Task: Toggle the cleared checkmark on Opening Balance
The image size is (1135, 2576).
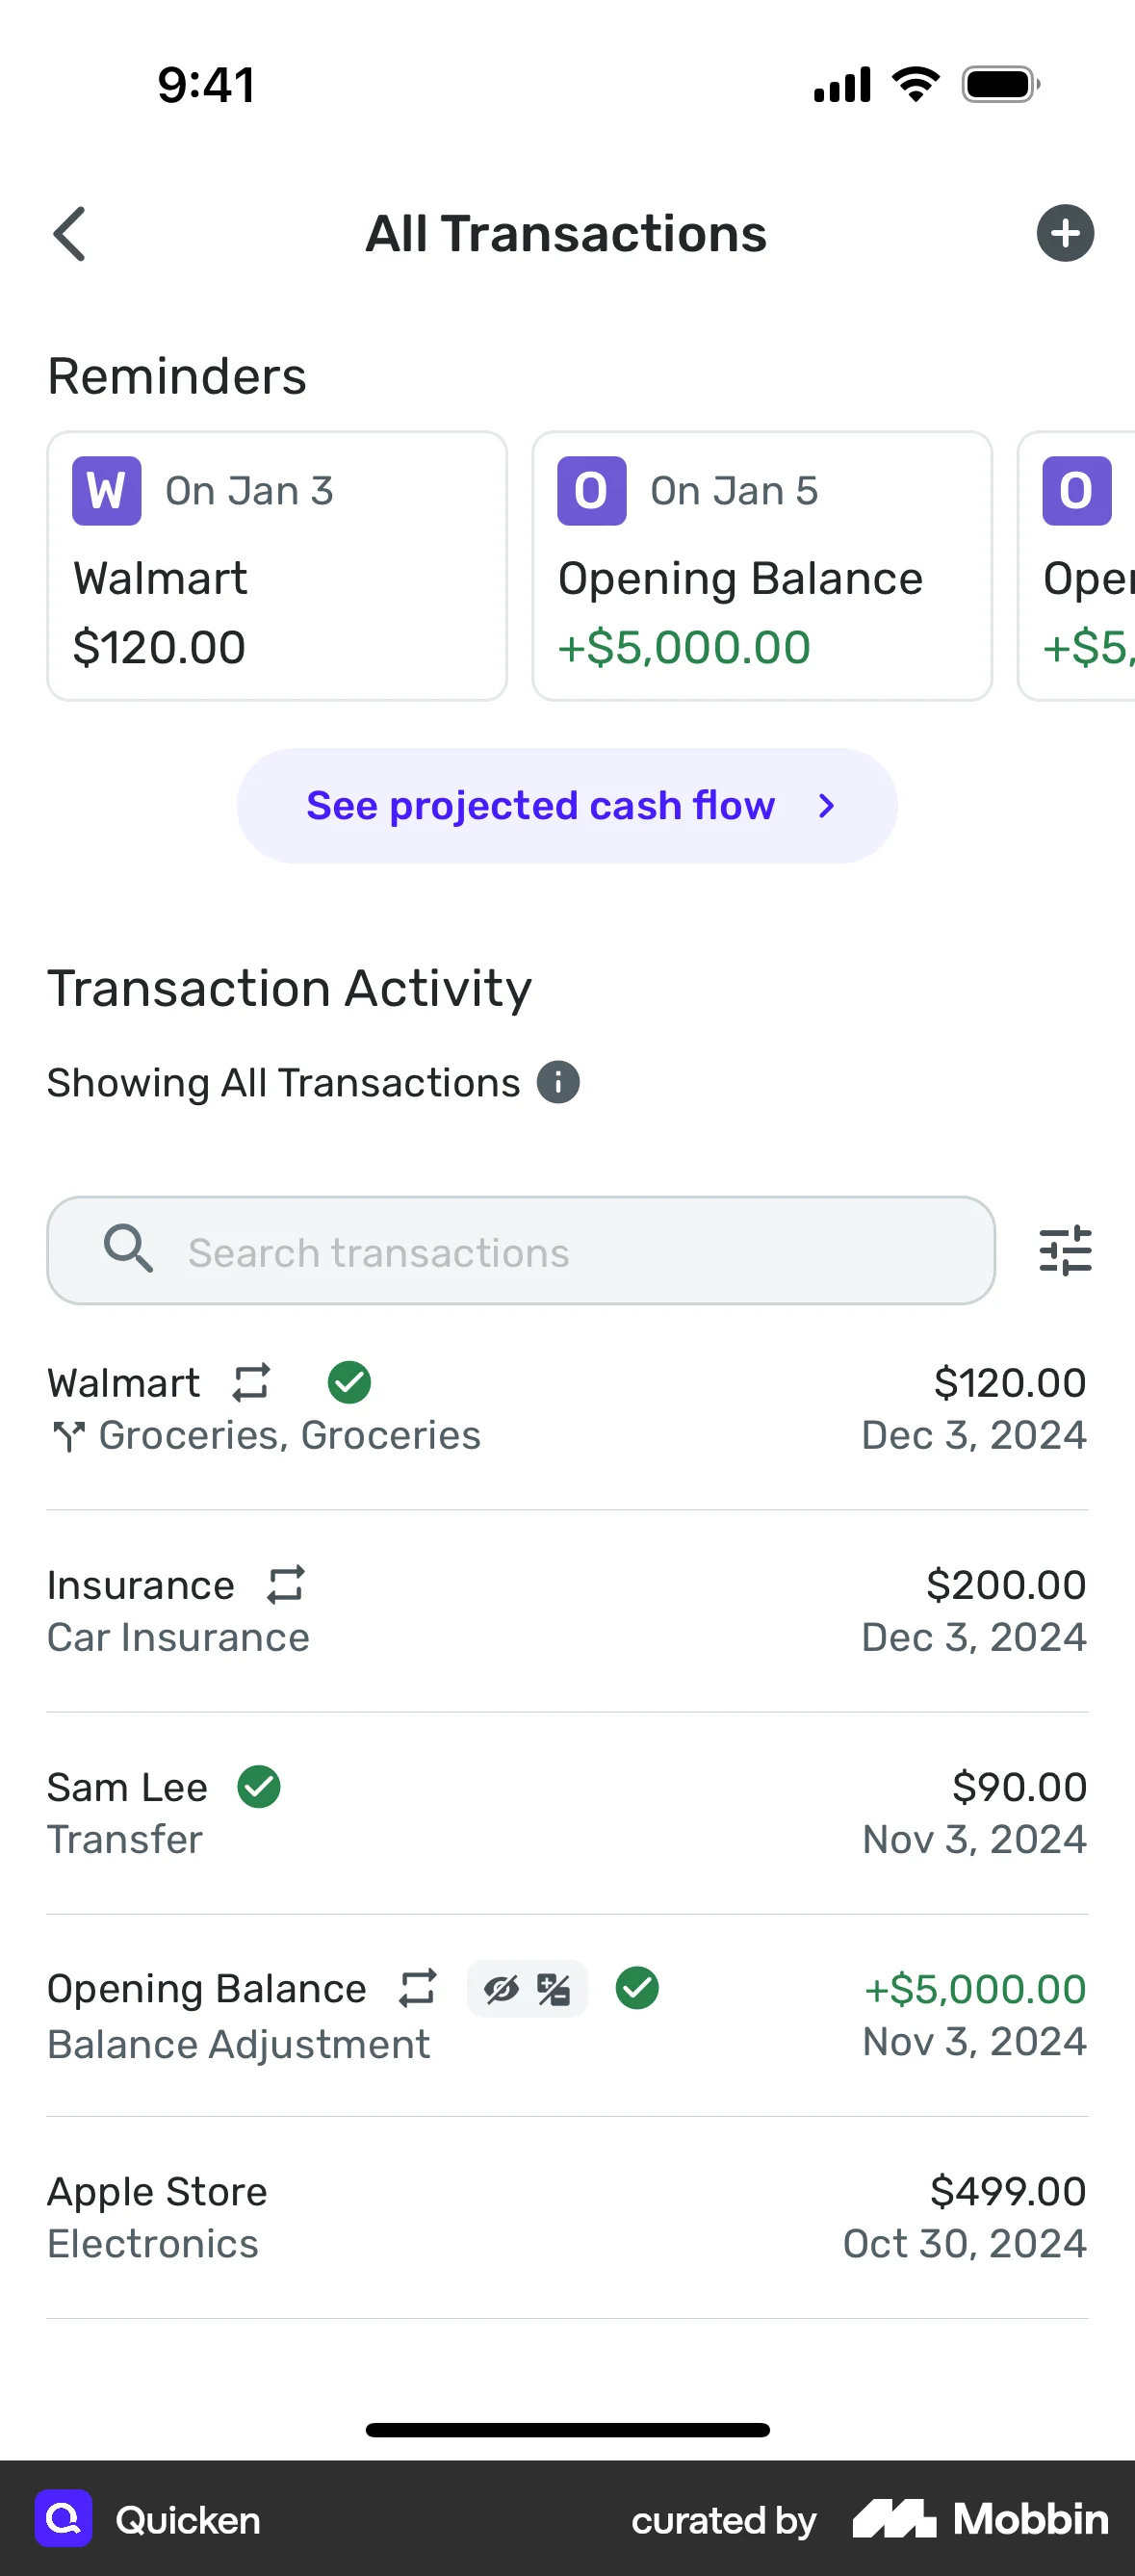Action: pos(637,1987)
